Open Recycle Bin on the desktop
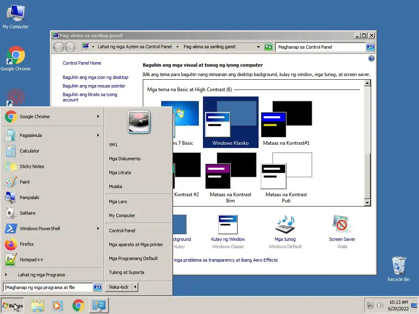Screen dimensions: 419x314 [x=399, y=269]
